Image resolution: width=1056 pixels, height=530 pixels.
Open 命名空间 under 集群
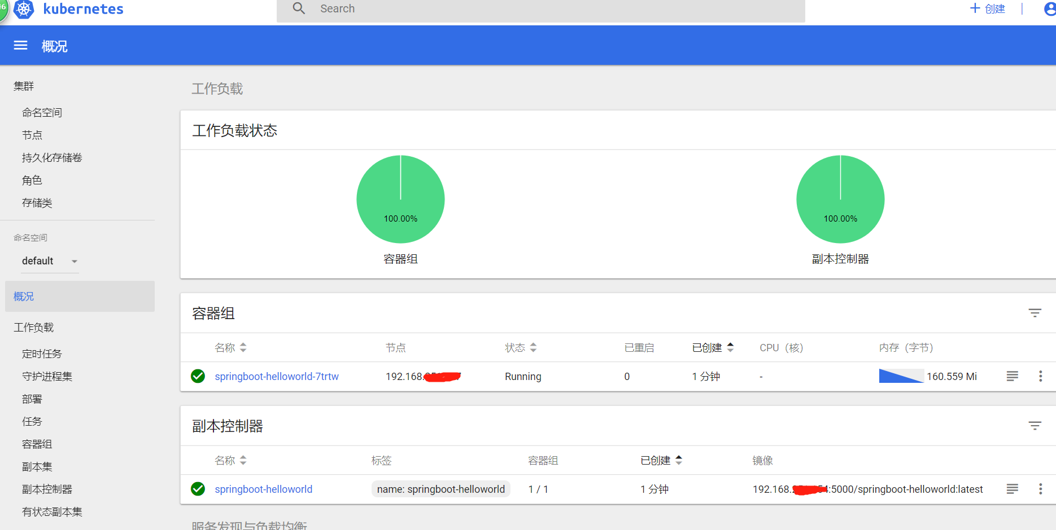(x=42, y=113)
